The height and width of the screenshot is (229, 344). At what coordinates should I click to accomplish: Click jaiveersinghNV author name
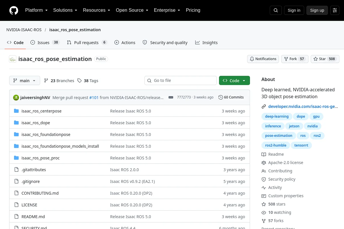(35, 97)
